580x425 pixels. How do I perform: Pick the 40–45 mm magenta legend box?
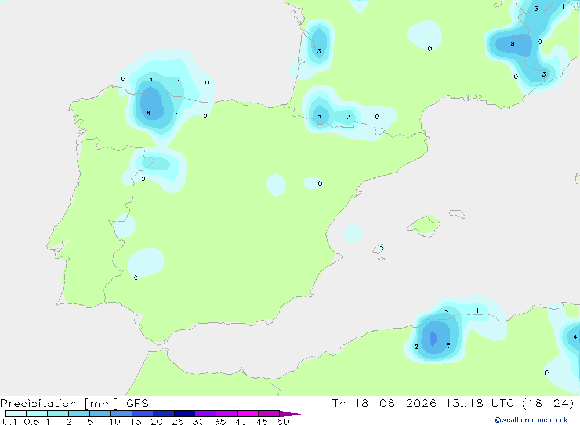coord(248,413)
